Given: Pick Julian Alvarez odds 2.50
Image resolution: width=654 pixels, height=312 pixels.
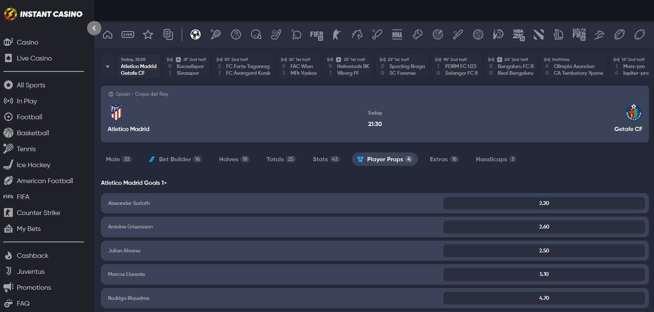Looking at the screenshot, I should [544, 251].
